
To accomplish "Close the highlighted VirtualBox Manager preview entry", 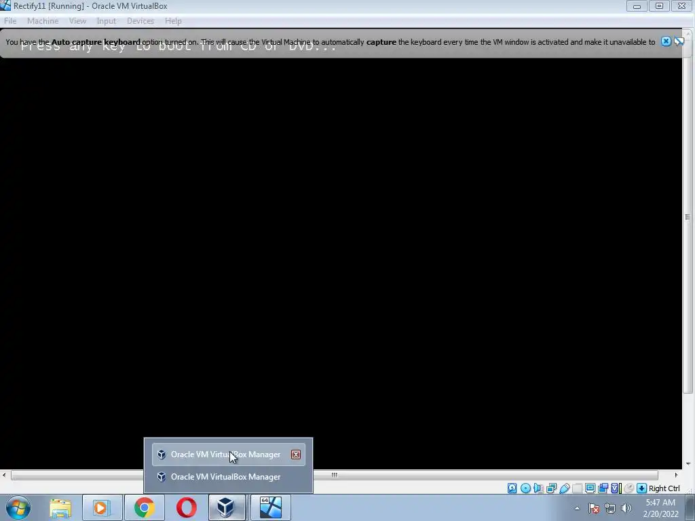I will point(296,455).
